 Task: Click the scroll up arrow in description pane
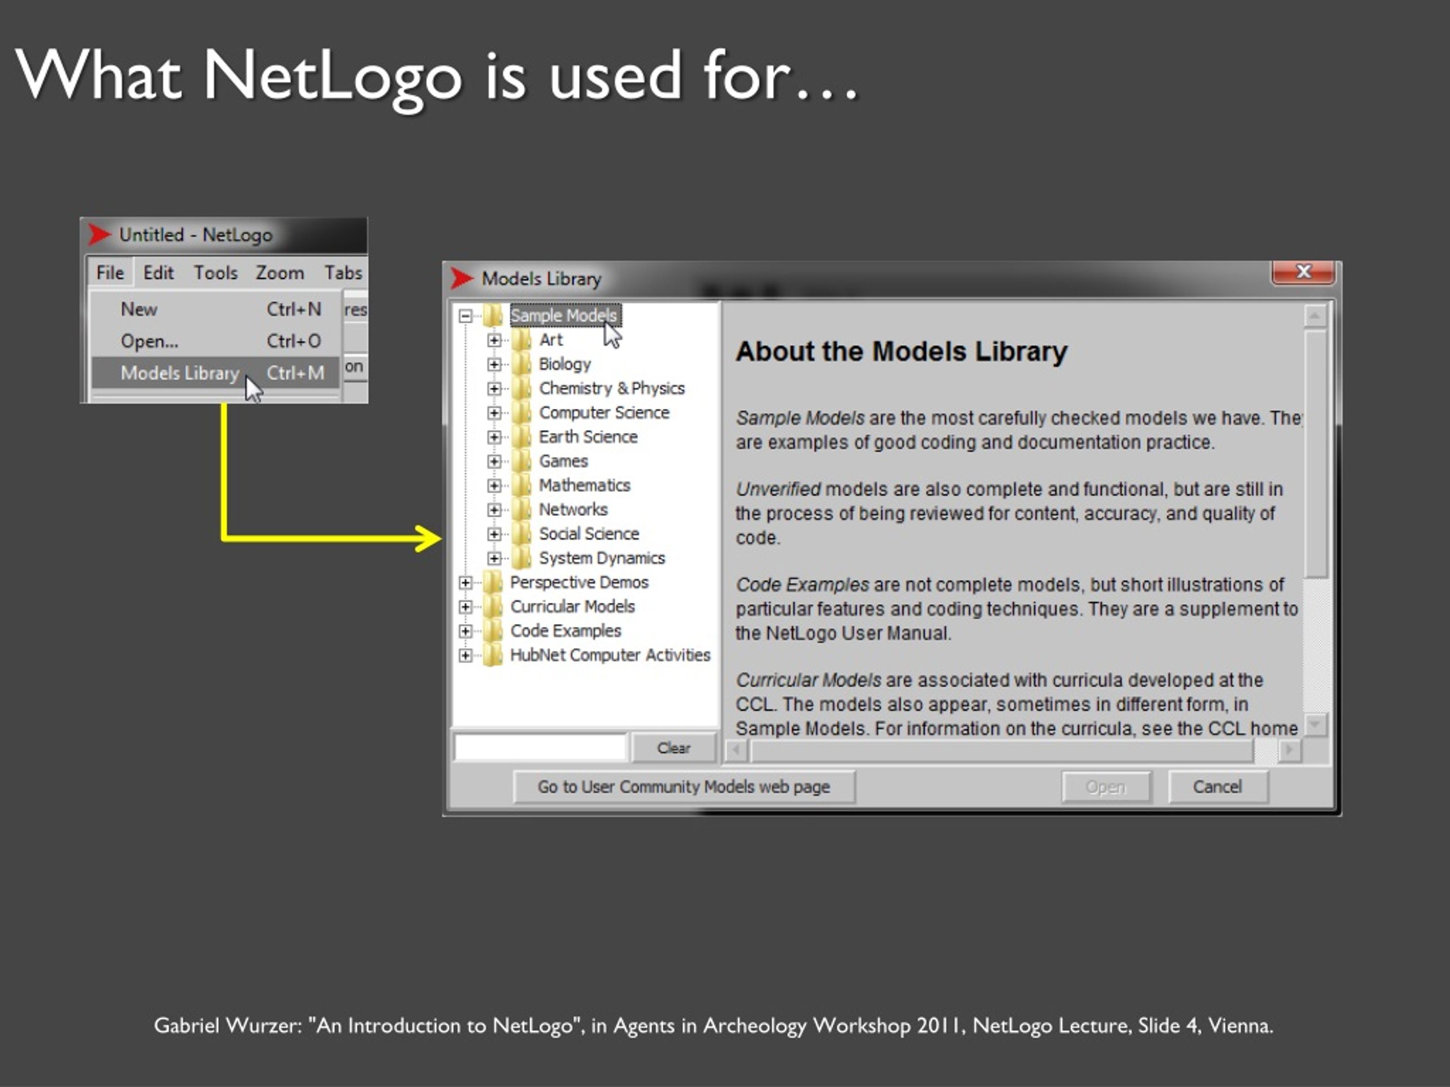1315,316
